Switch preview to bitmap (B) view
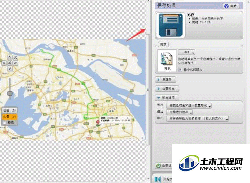Image resolution: width=250 pixels, height=183 pixels. 10,110
